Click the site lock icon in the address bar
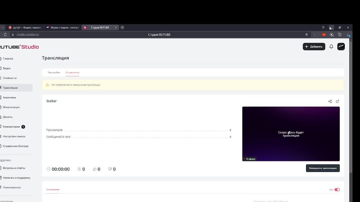 [x=12, y=35]
